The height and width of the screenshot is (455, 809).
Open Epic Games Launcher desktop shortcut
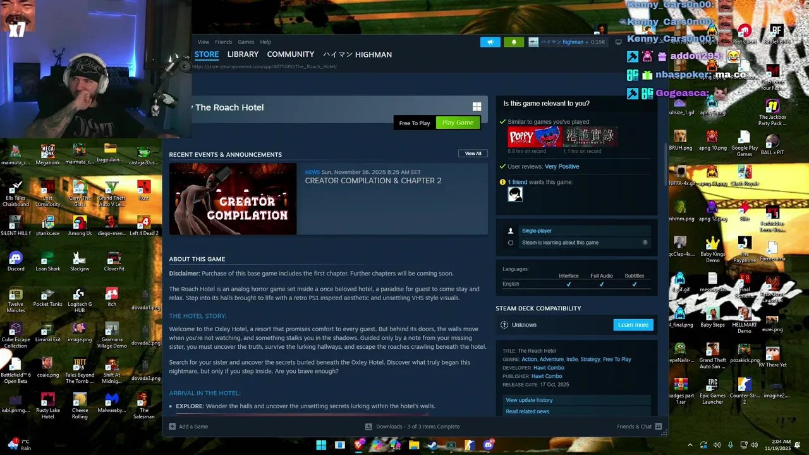[x=712, y=390]
